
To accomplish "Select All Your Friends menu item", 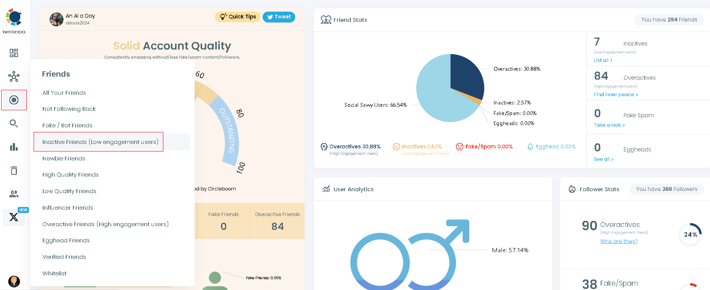I will tap(64, 93).
